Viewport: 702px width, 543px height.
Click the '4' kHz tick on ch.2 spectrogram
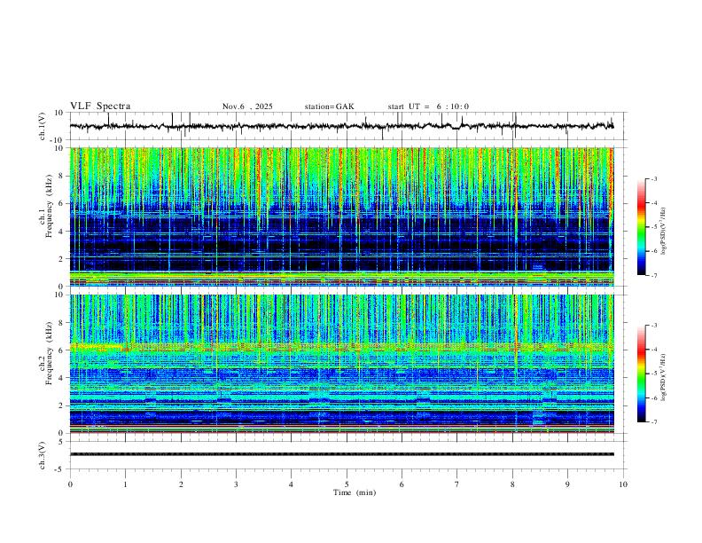click(x=62, y=378)
